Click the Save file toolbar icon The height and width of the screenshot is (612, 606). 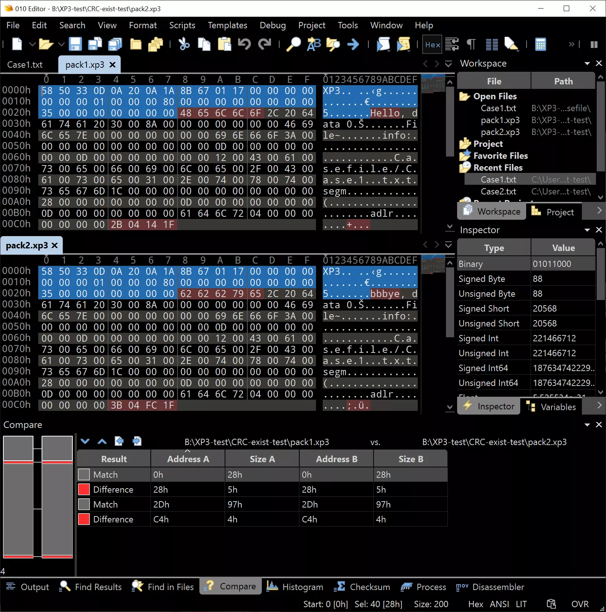pos(75,44)
